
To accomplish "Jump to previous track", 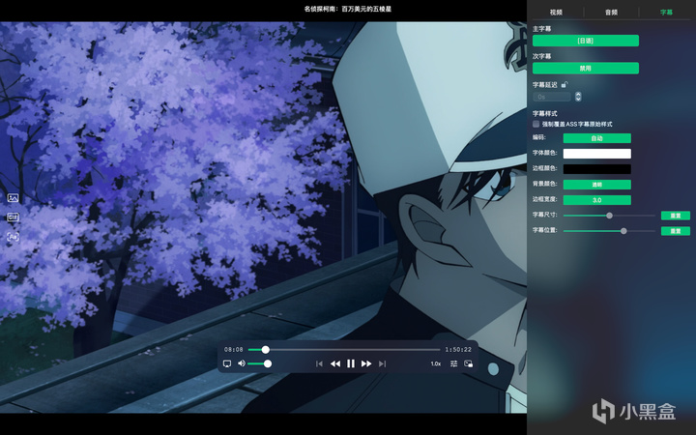I will [319, 364].
